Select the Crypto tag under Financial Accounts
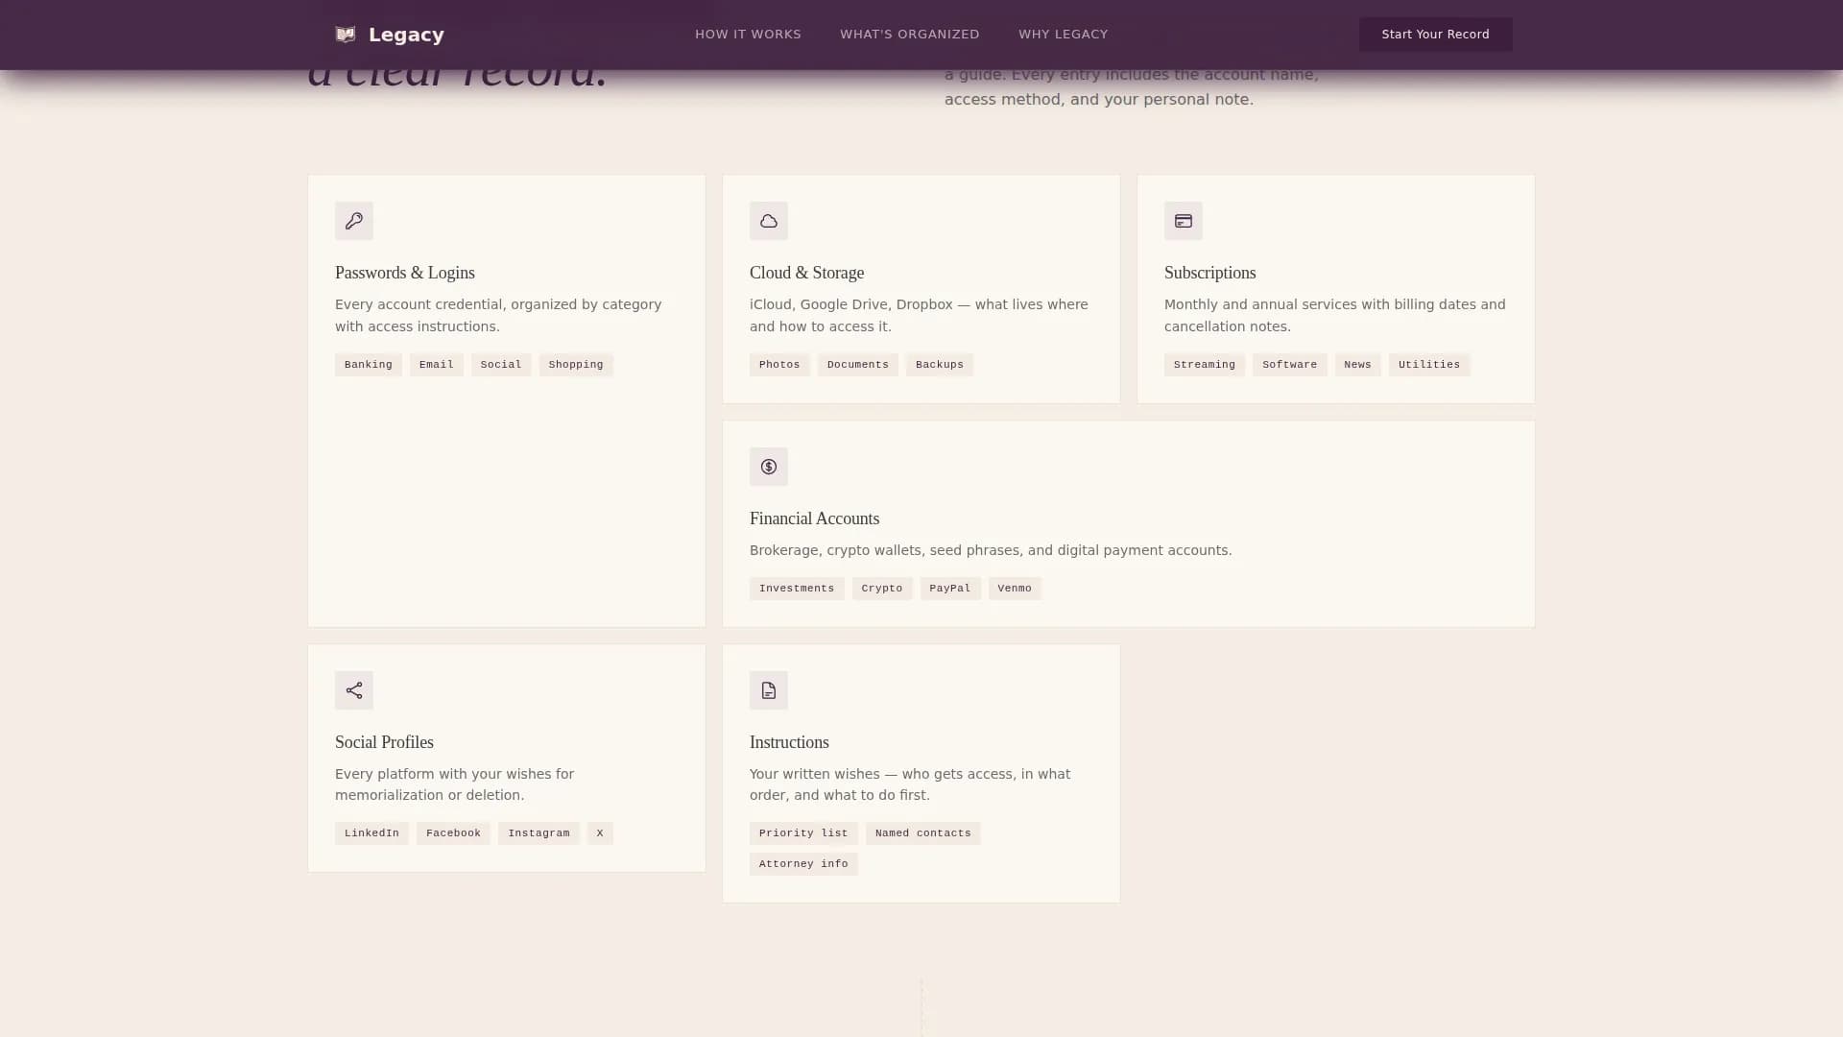Image resolution: width=1843 pixels, height=1037 pixels. [x=881, y=588]
